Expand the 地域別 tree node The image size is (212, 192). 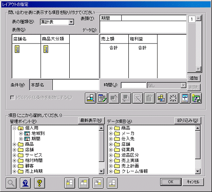coord(21,133)
